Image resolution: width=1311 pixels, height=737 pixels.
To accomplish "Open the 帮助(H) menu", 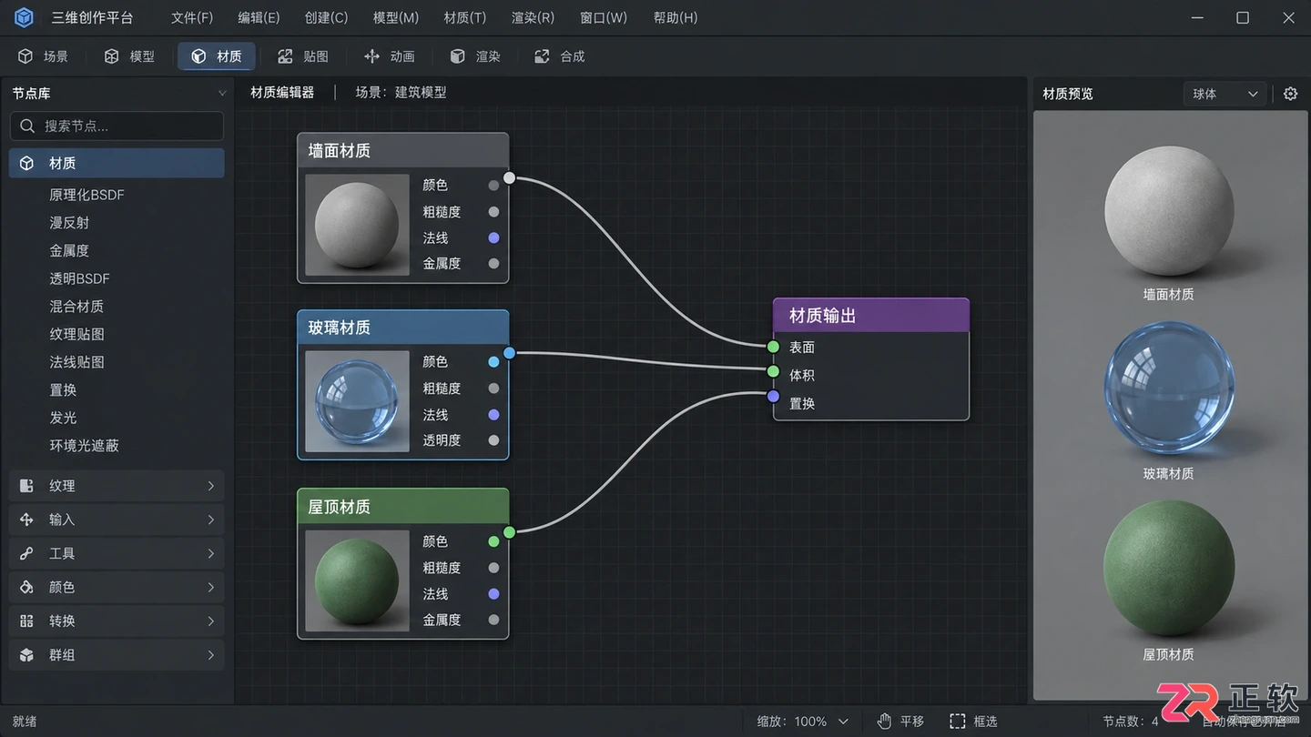I will 676,18.
